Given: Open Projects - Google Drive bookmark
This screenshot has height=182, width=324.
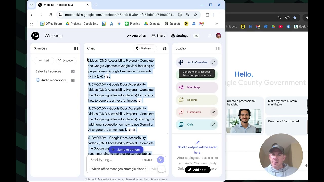Looking at the screenshot, I should click(82, 24).
